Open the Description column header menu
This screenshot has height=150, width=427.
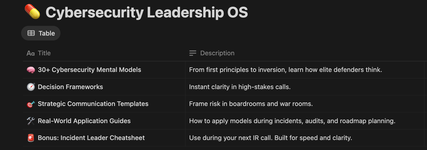(305, 53)
